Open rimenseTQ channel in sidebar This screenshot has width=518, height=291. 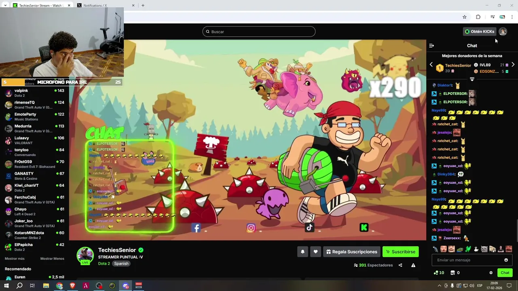point(34,105)
